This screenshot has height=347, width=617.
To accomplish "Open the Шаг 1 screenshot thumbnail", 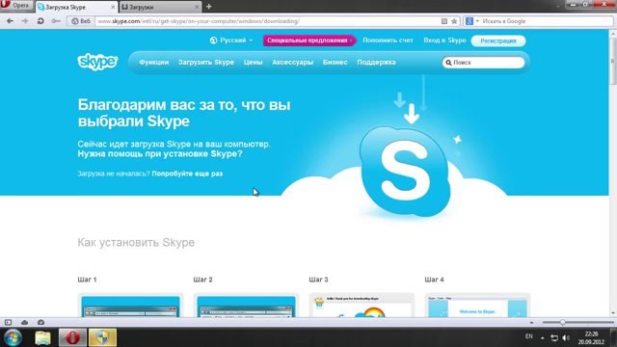I will point(130,306).
